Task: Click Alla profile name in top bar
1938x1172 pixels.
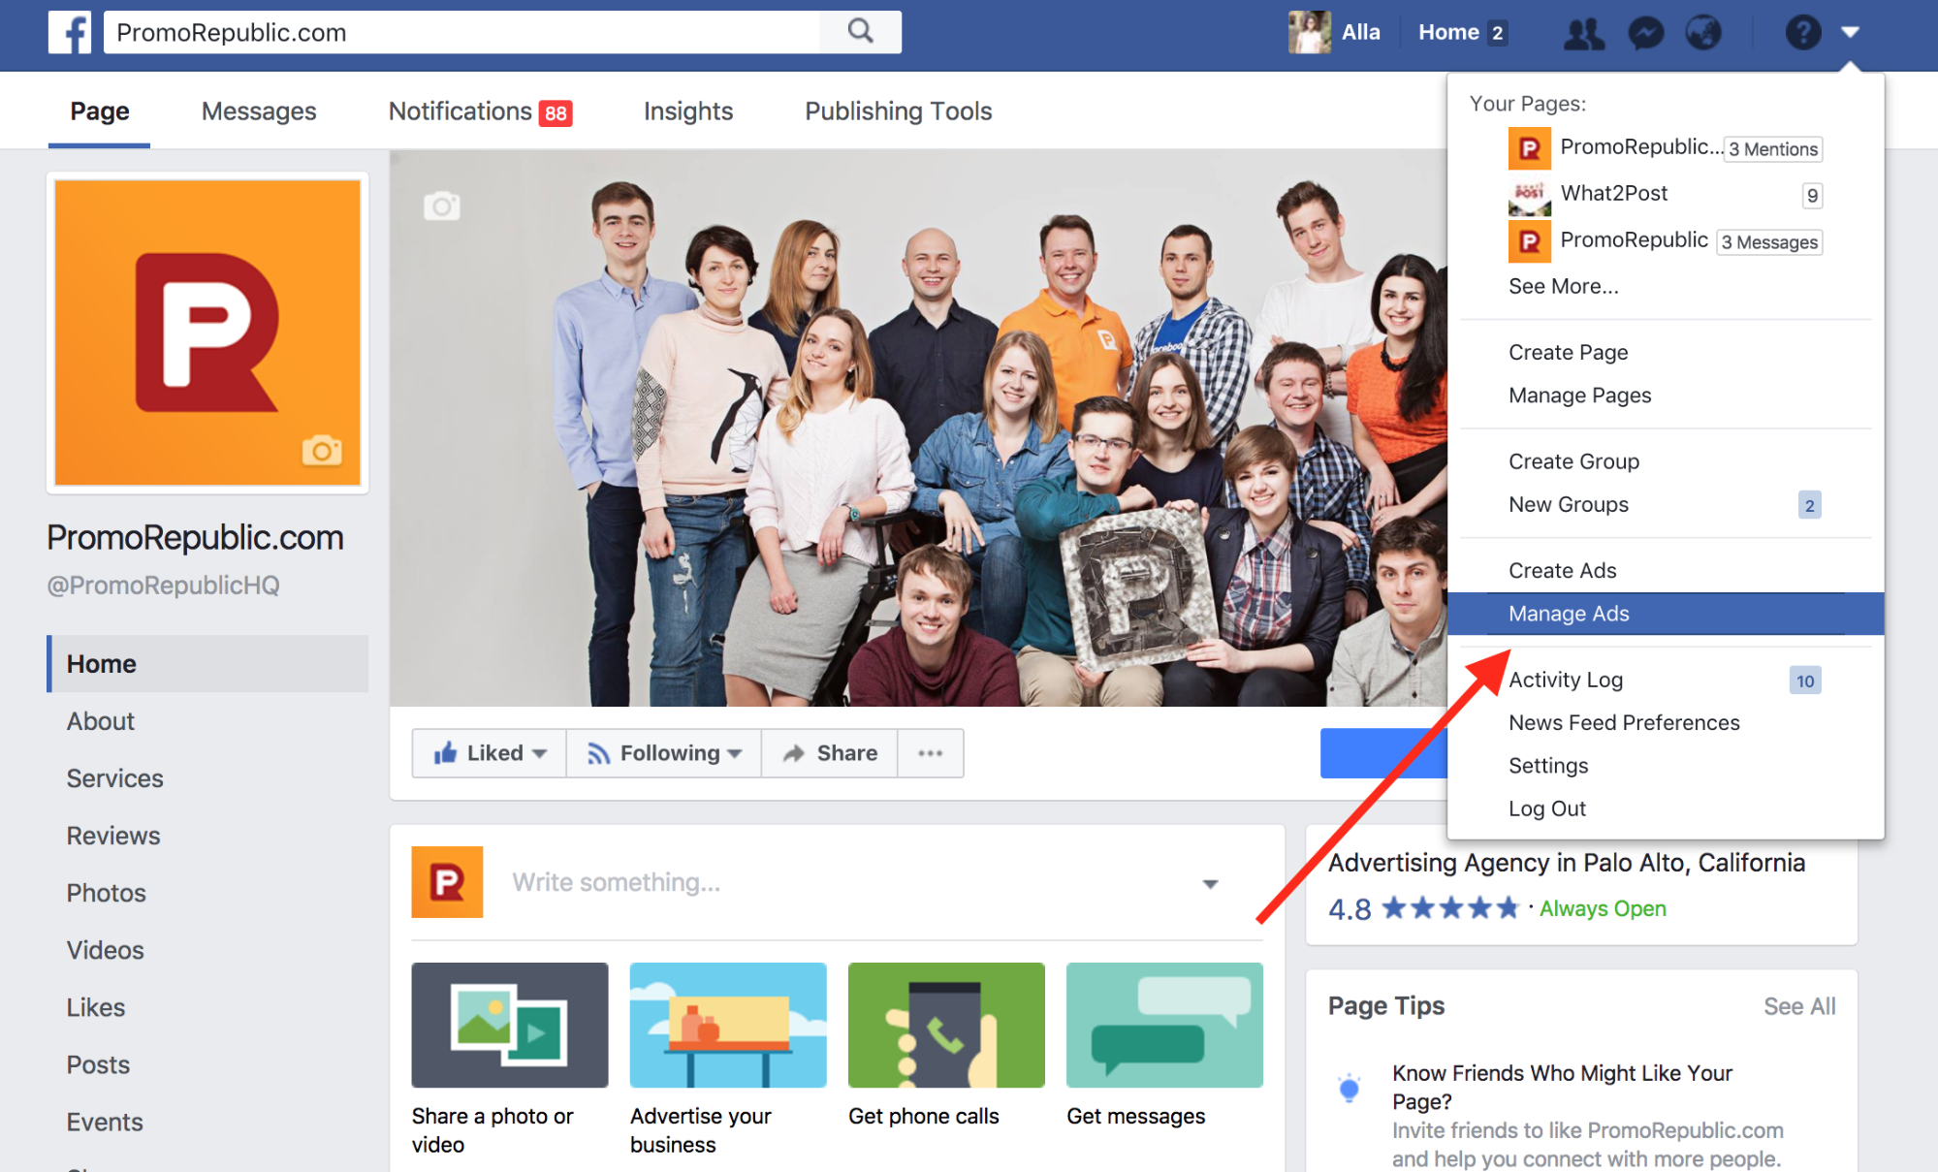Action: (x=1360, y=32)
